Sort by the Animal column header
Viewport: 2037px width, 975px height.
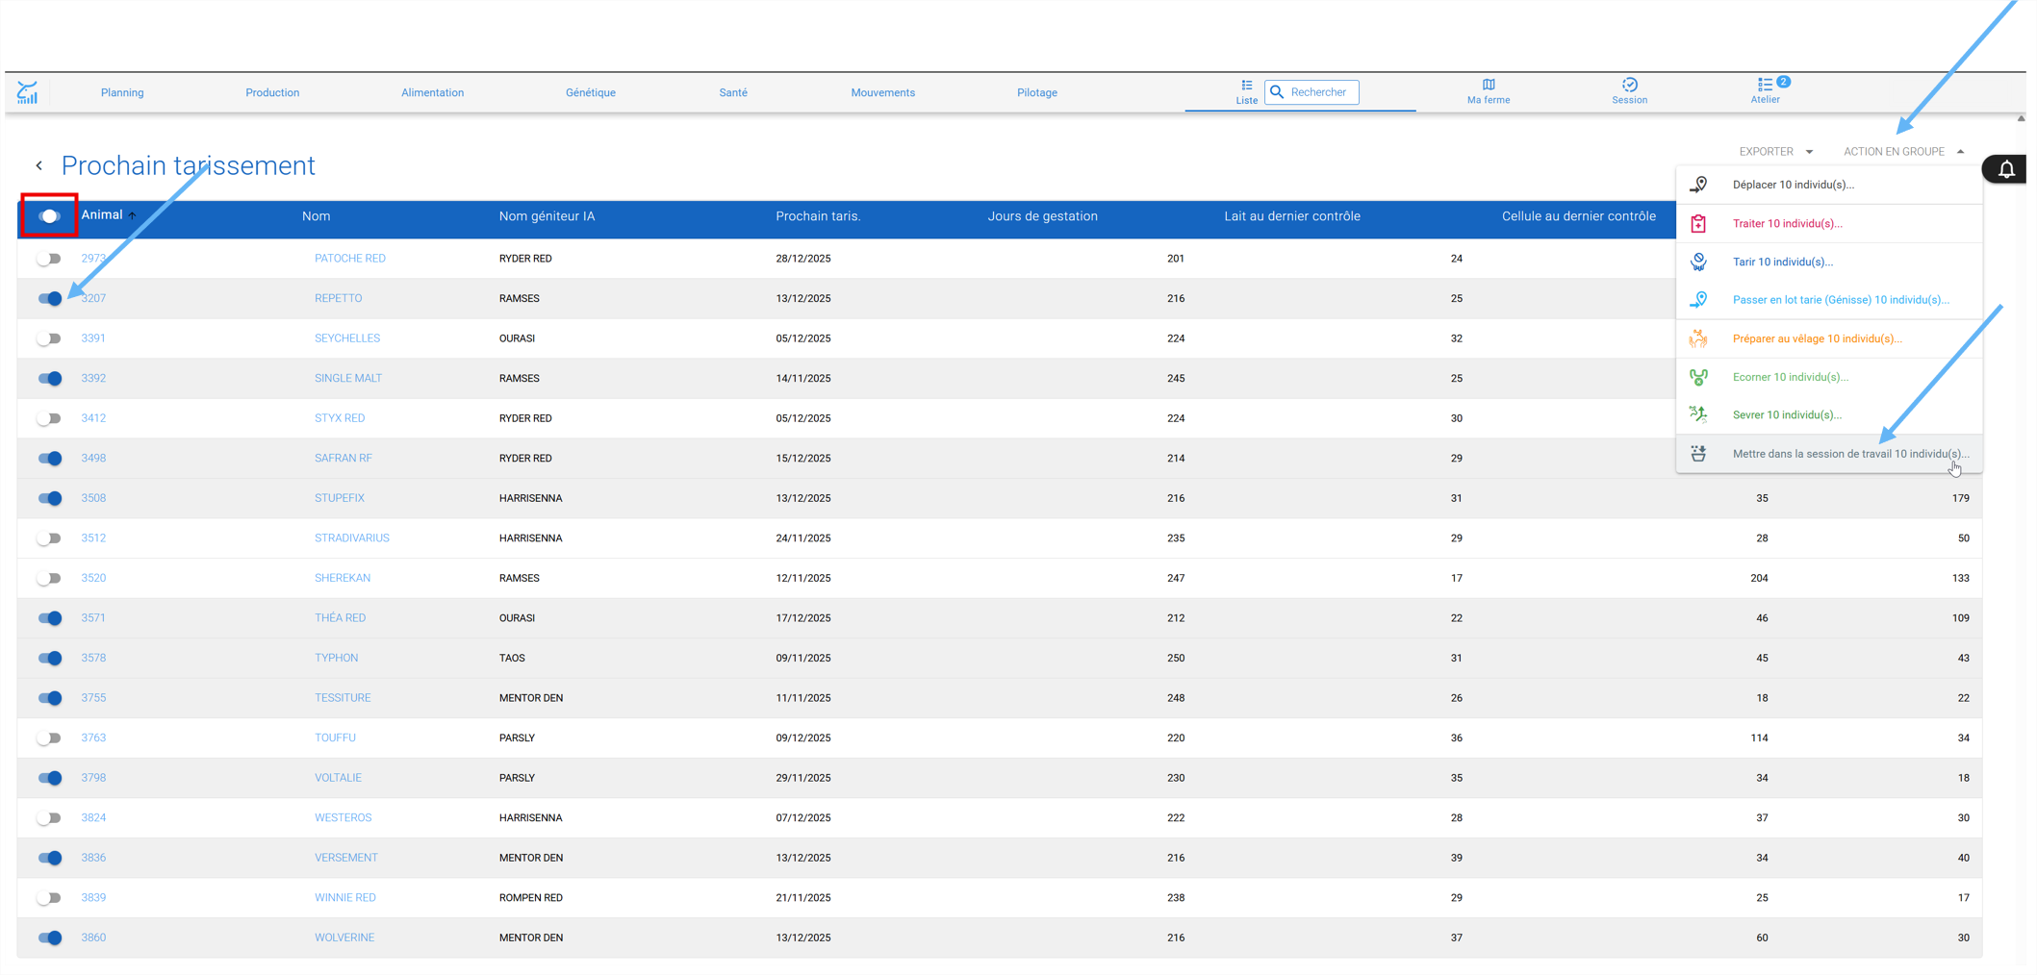109,215
